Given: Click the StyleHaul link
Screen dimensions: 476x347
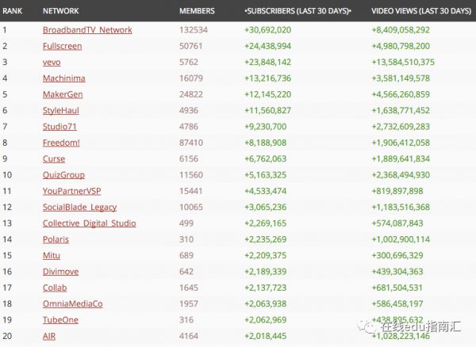Looking at the screenshot, I should point(61,110).
